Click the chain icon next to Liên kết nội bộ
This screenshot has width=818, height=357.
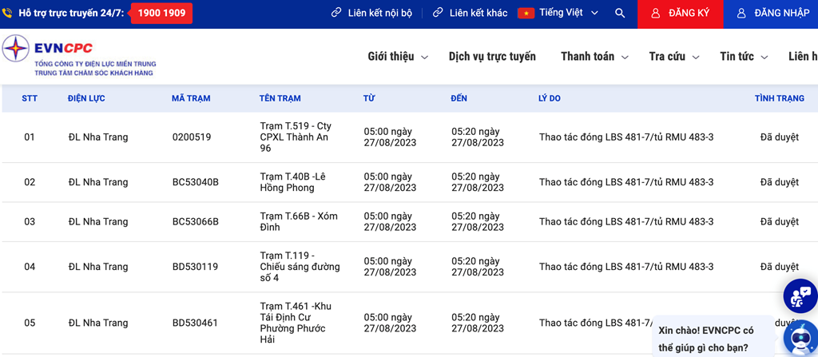coord(336,13)
